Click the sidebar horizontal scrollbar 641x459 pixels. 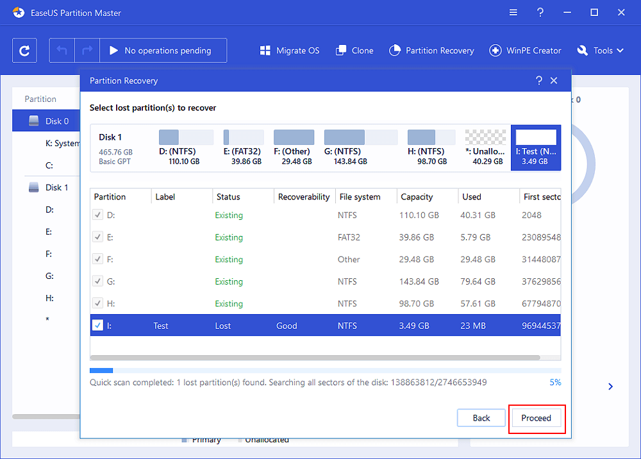click(46, 417)
